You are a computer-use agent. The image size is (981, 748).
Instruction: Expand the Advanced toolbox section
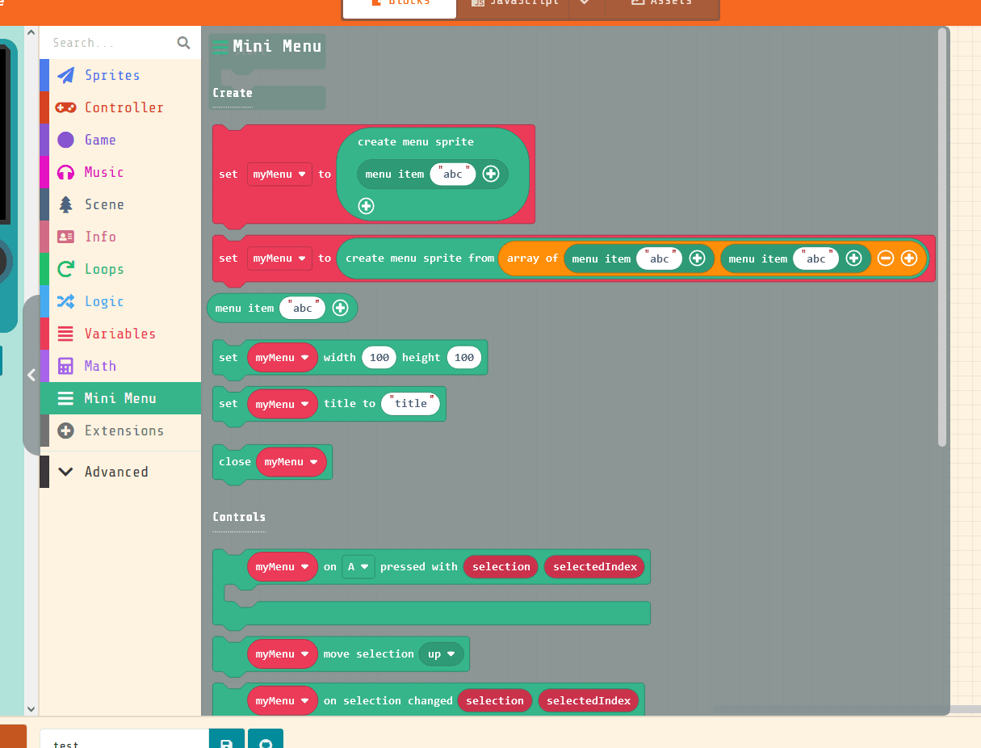pyautogui.click(x=115, y=472)
